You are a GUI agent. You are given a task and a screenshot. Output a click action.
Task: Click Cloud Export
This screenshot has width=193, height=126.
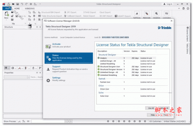coord(105,13)
